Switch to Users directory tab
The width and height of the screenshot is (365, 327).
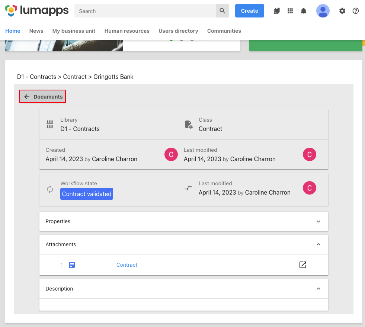tap(178, 31)
